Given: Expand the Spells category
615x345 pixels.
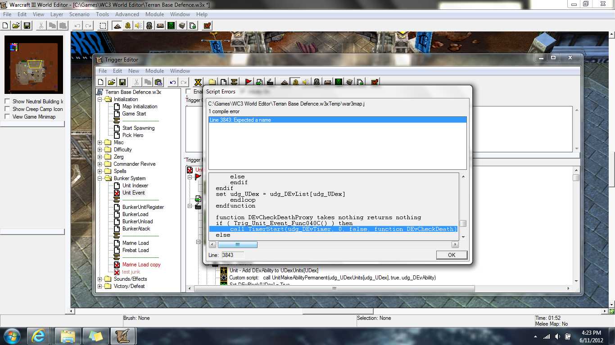Looking at the screenshot, I should 100,171.
